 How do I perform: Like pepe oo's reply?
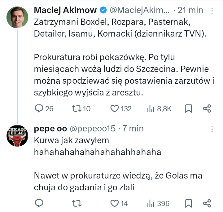[x=115, y=203]
